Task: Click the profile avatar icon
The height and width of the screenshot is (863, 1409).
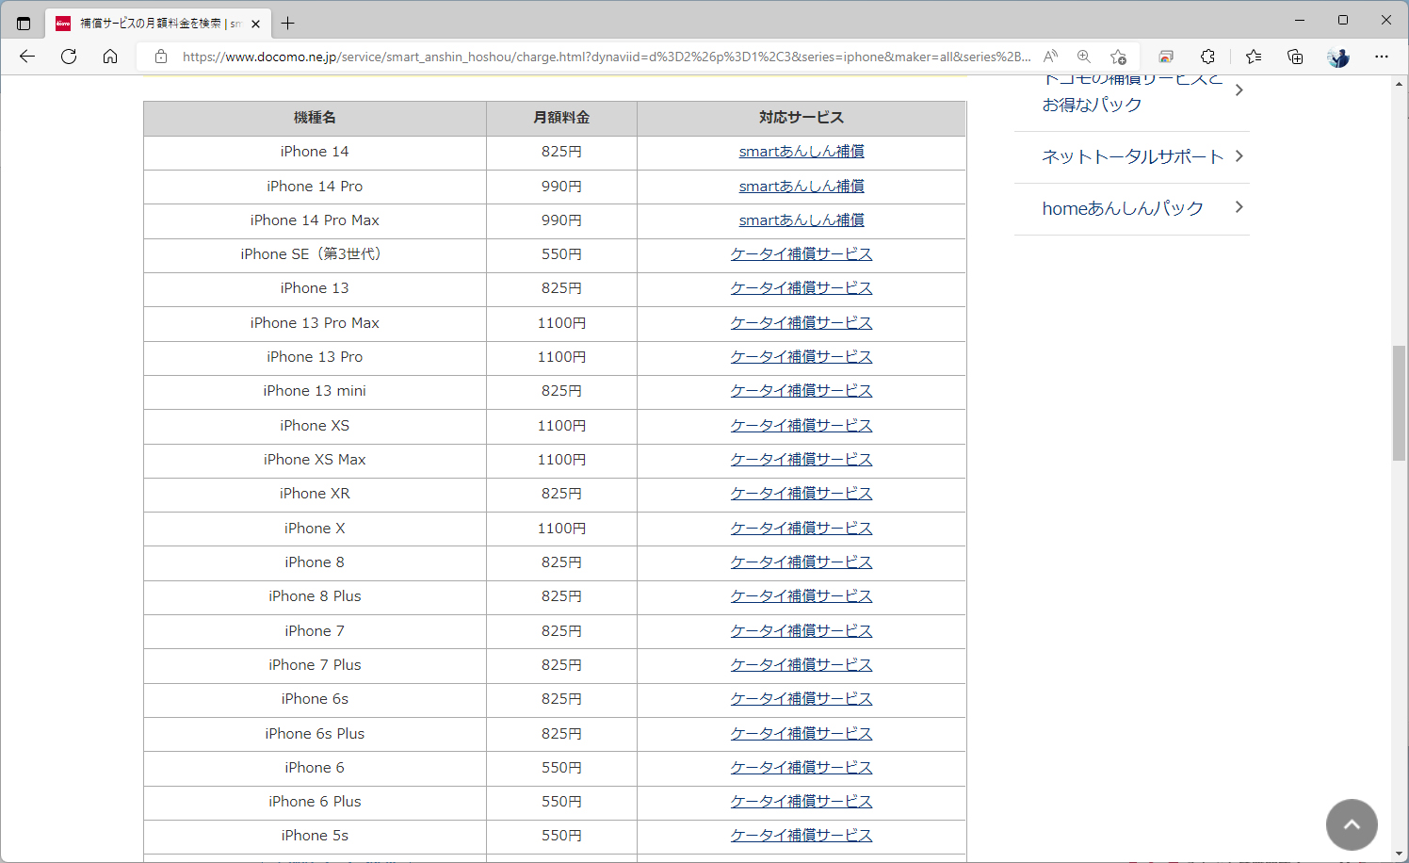Action: 1338,57
